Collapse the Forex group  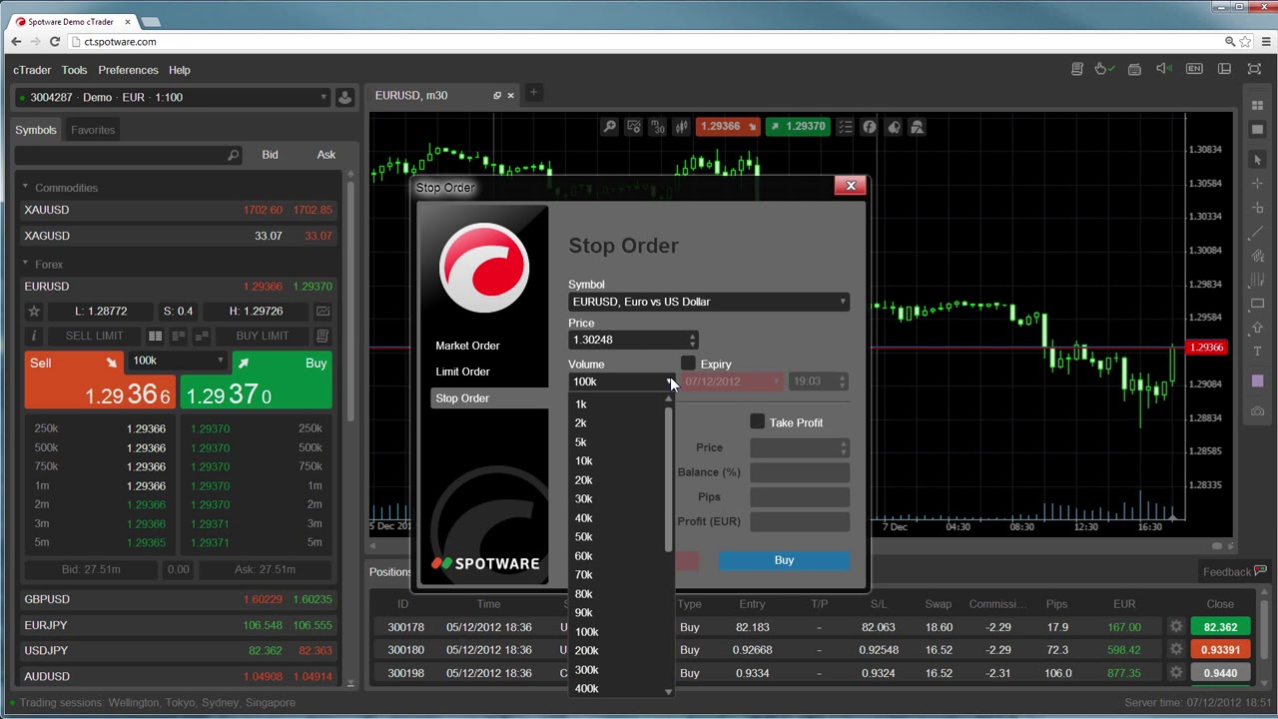[25, 265]
